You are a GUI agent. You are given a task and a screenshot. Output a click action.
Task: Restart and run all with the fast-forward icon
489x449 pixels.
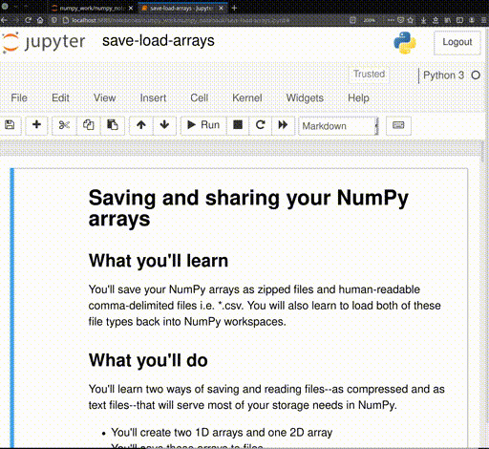click(283, 125)
